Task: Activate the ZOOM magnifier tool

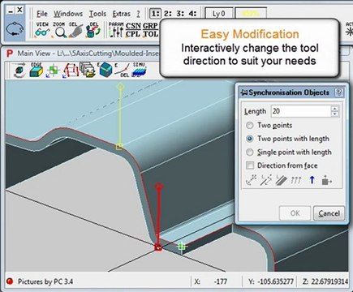Action: pos(59,29)
